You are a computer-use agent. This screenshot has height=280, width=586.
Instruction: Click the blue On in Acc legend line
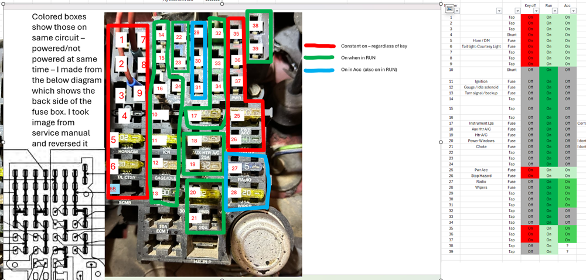[319, 70]
